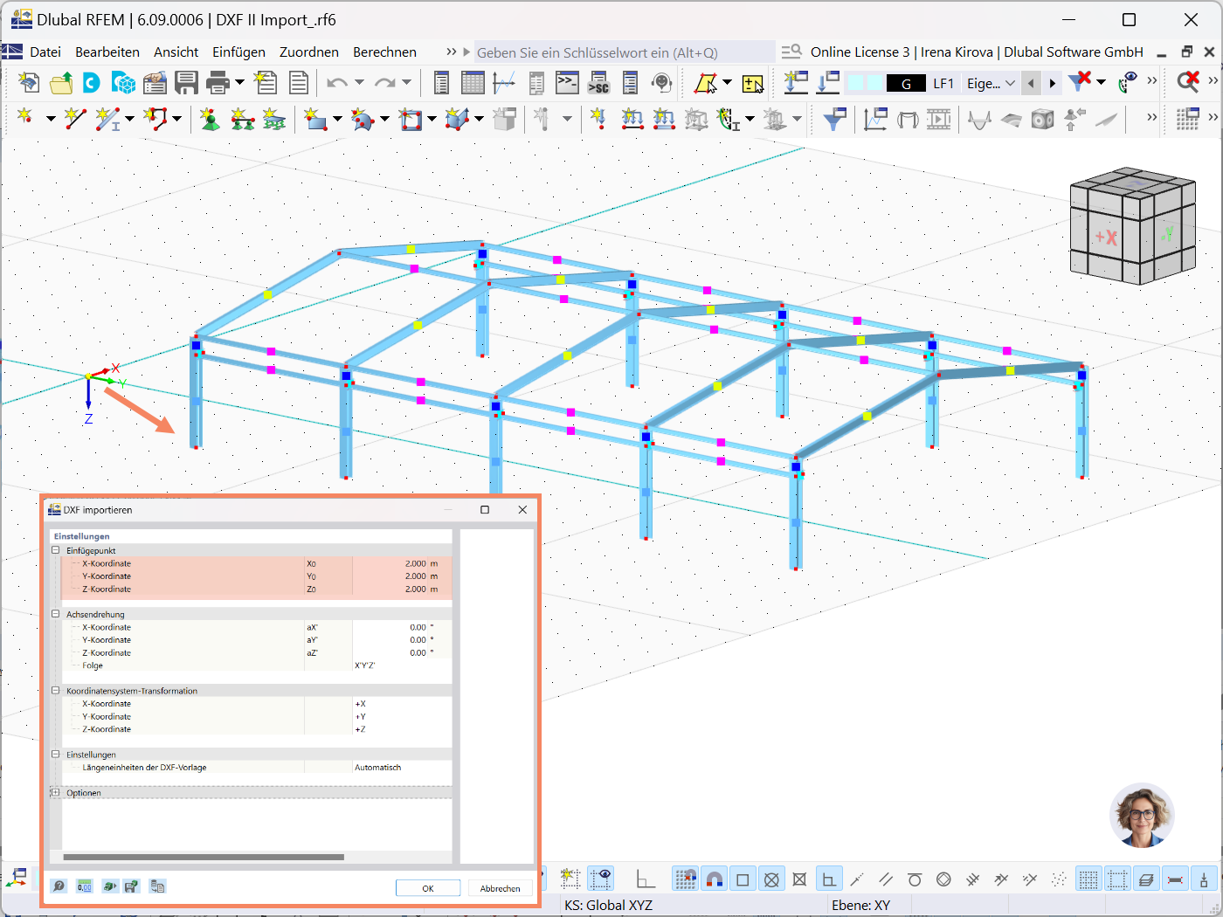Open the 3D rendering view icon
The image size is (1223, 917).
[x=1042, y=119]
